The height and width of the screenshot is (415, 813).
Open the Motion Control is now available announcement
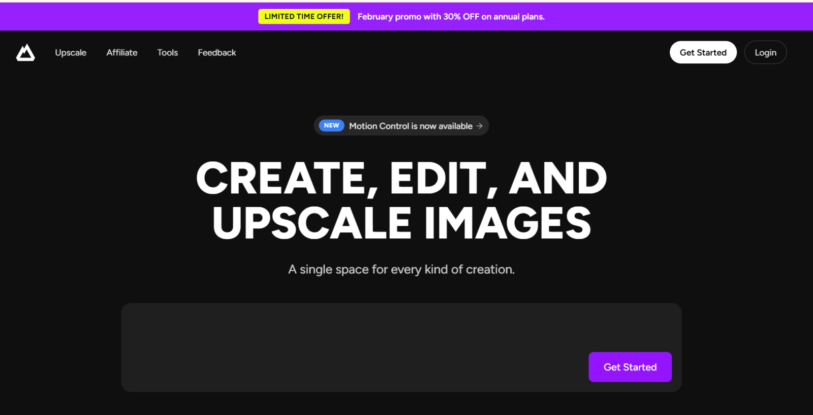411,126
